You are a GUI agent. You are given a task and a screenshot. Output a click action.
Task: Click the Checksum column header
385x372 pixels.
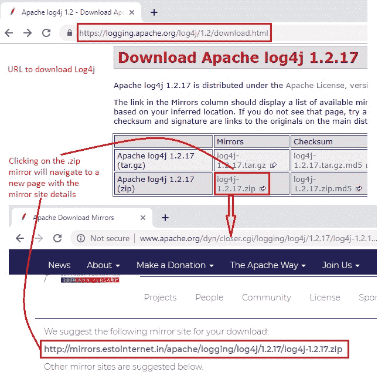pos(329,141)
